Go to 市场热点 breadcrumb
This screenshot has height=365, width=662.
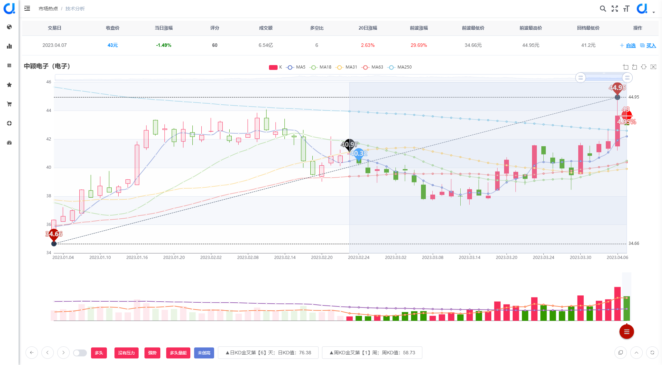(x=48, y=9)
